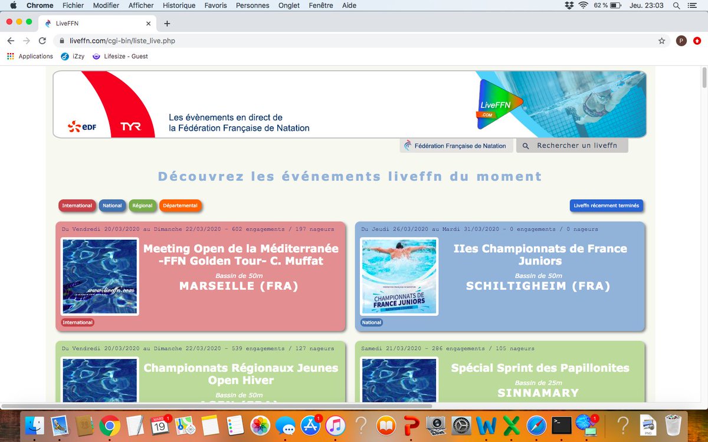Open Calendar from the Dock
Viewport: 708px width, 442px height.
coord(159,425)
